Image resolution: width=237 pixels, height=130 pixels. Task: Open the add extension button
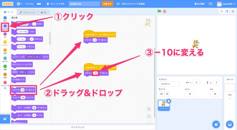5,119
